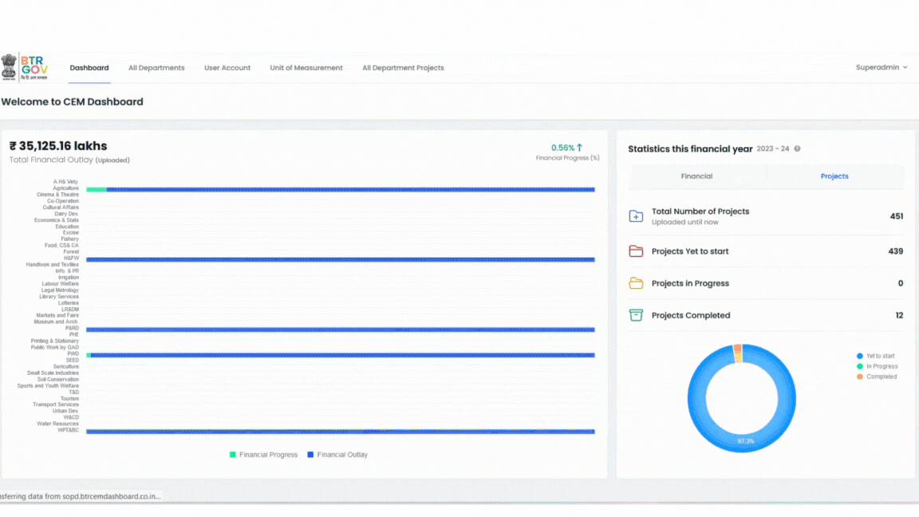The width and height of the screenshot is (919, 517).
Task: Click the WPT&BC bar in chart
Action: click(341, 432)
